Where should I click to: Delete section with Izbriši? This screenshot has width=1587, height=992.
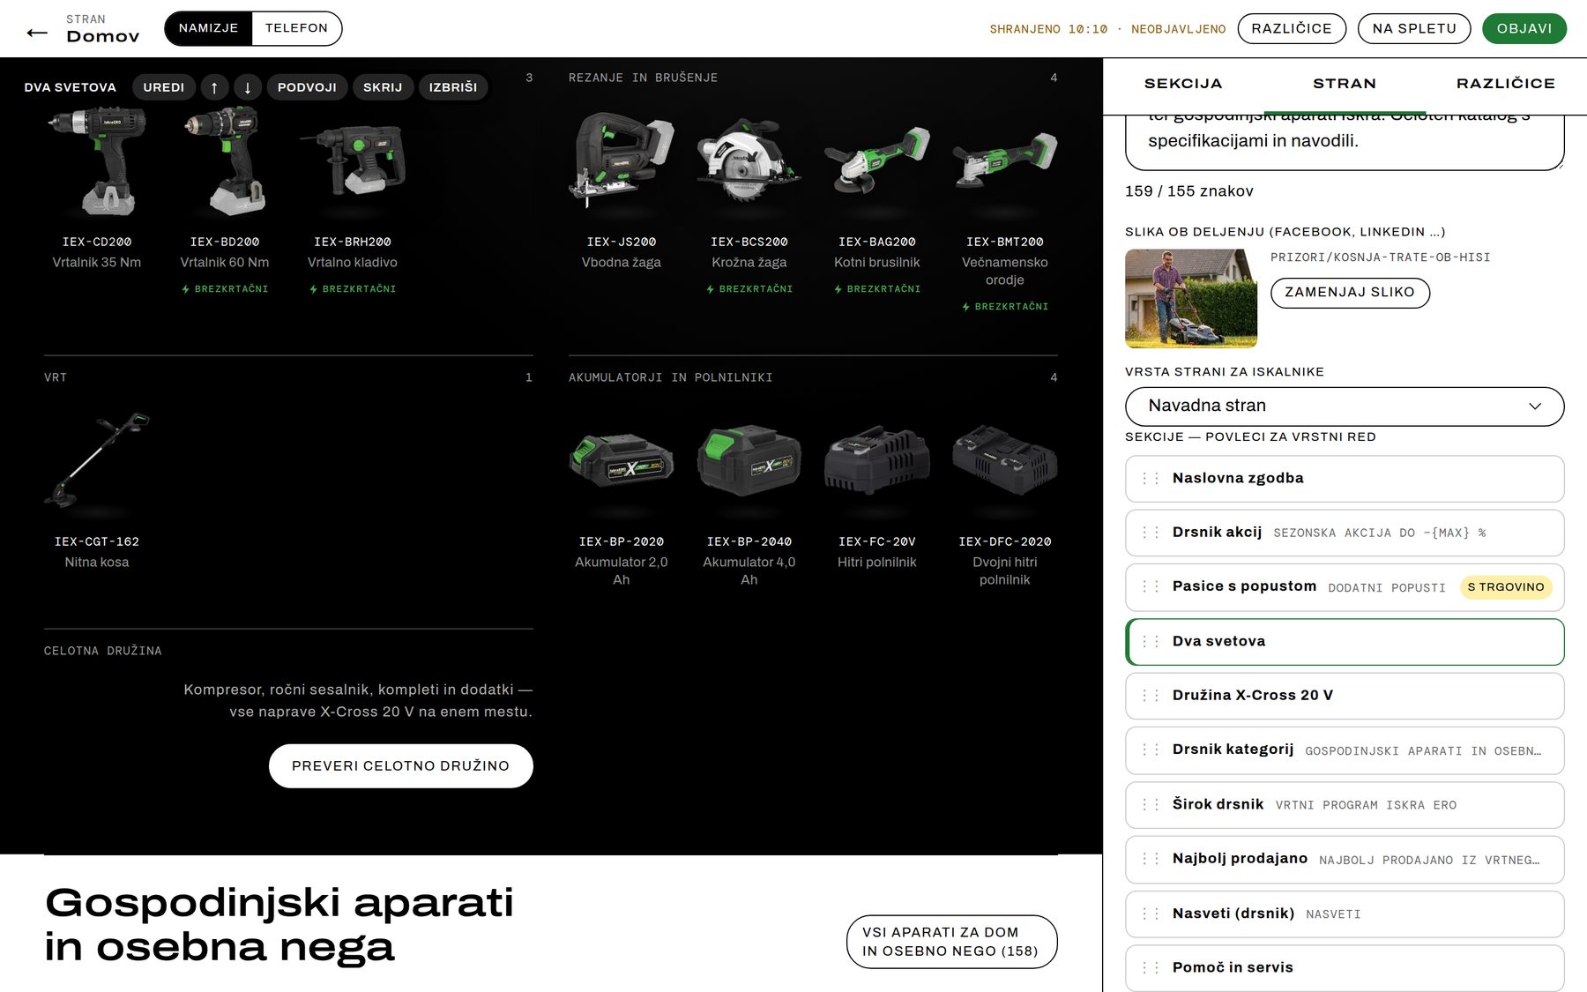click(x=453, y=87)
